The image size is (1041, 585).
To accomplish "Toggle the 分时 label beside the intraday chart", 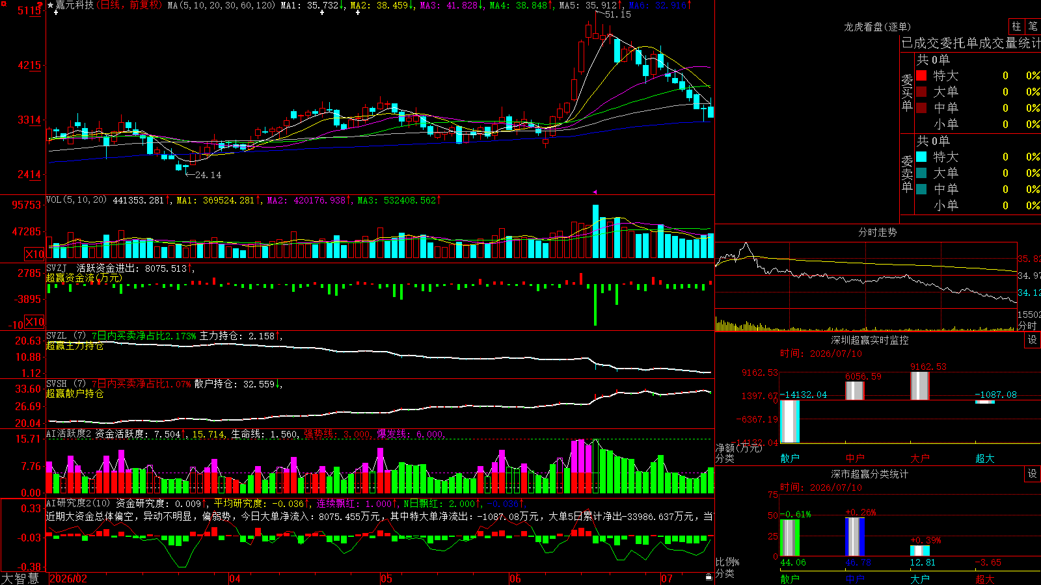I will pos(1027,325).
